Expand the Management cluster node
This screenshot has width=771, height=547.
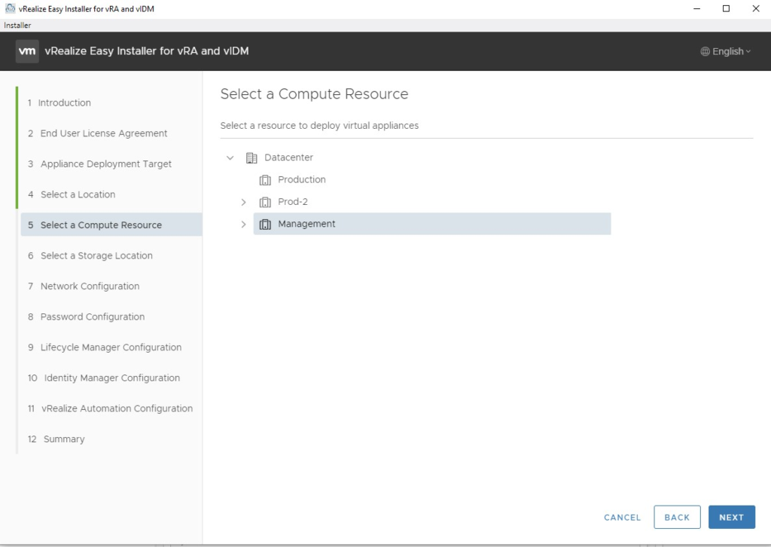click(x=243, y=225)
